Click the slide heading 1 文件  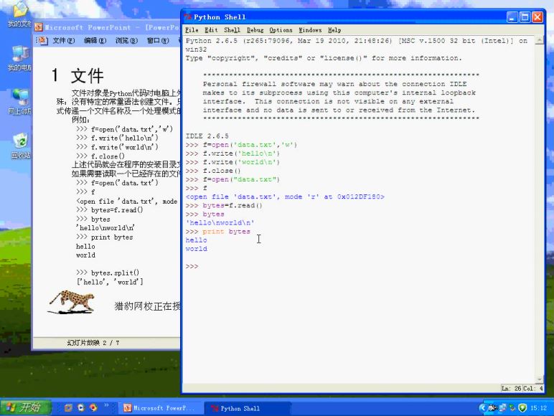click(x=78, y=76)
